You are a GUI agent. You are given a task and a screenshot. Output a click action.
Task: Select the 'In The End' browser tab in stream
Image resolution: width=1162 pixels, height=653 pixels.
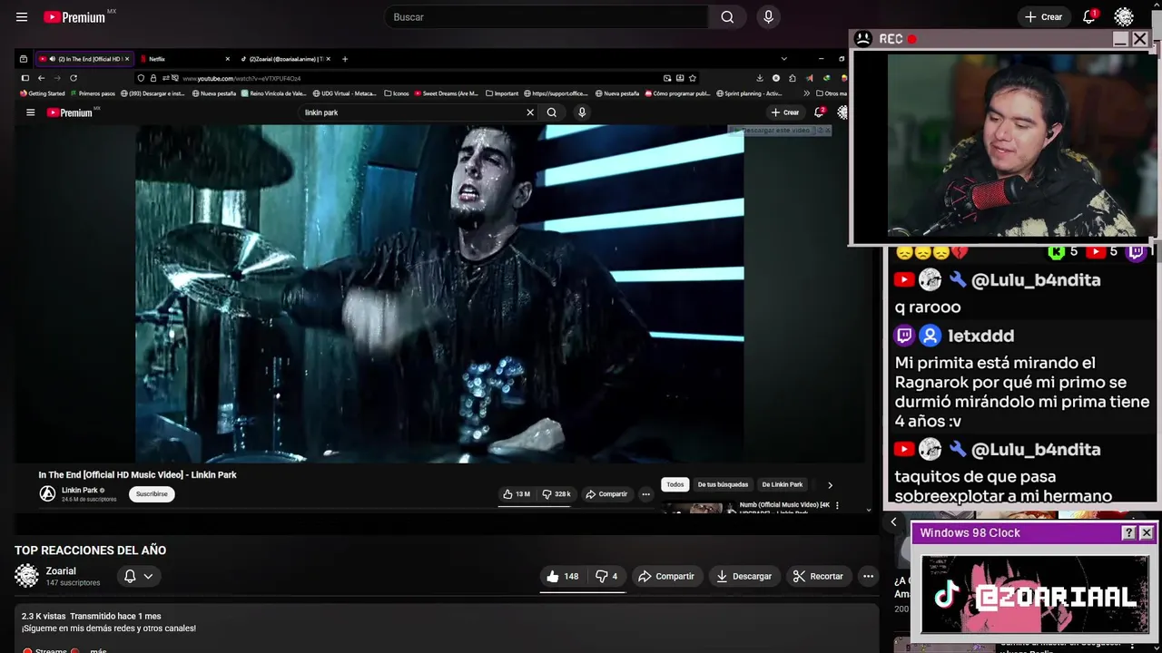point(84,59)
